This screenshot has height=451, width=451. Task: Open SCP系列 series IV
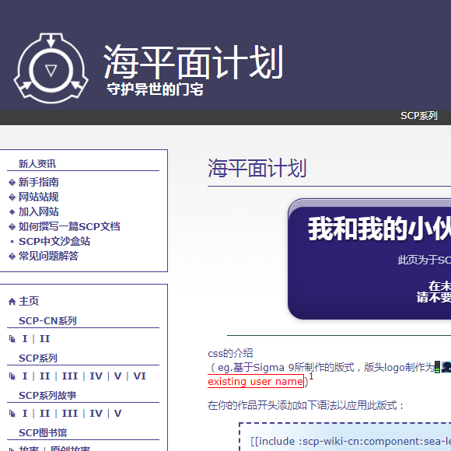[x=96, y=376]
